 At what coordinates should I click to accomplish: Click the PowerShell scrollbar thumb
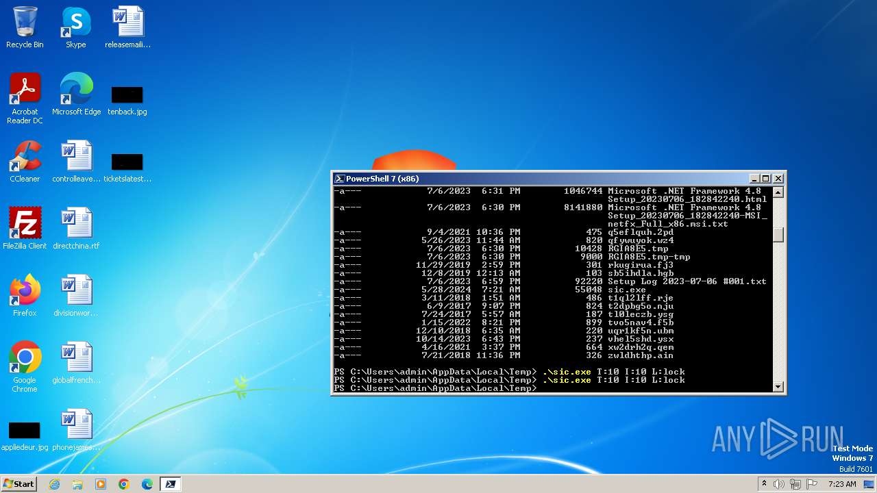tap(778, 234)
